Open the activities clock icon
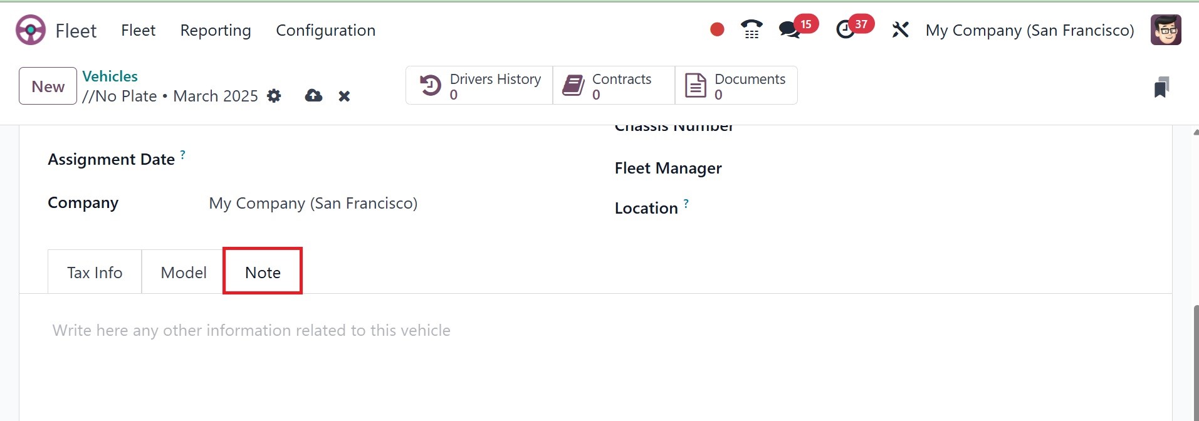 point(846,29)
